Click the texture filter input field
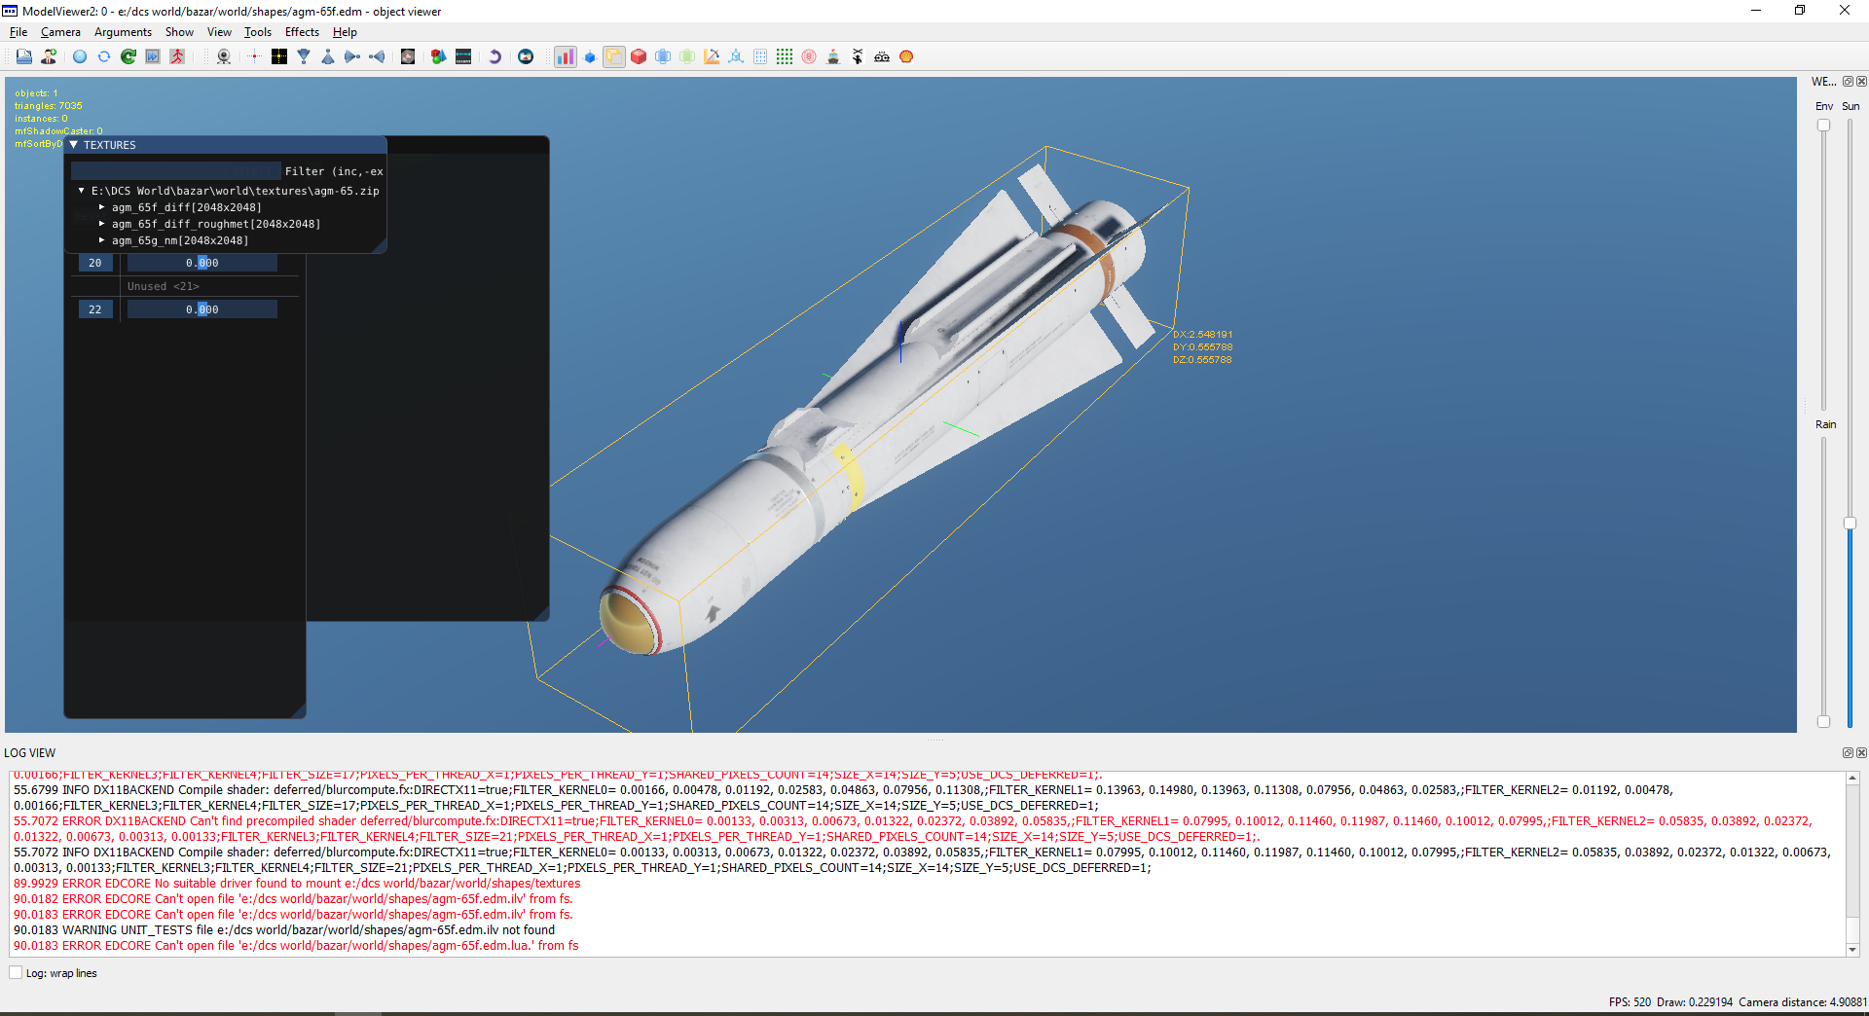 176,171
